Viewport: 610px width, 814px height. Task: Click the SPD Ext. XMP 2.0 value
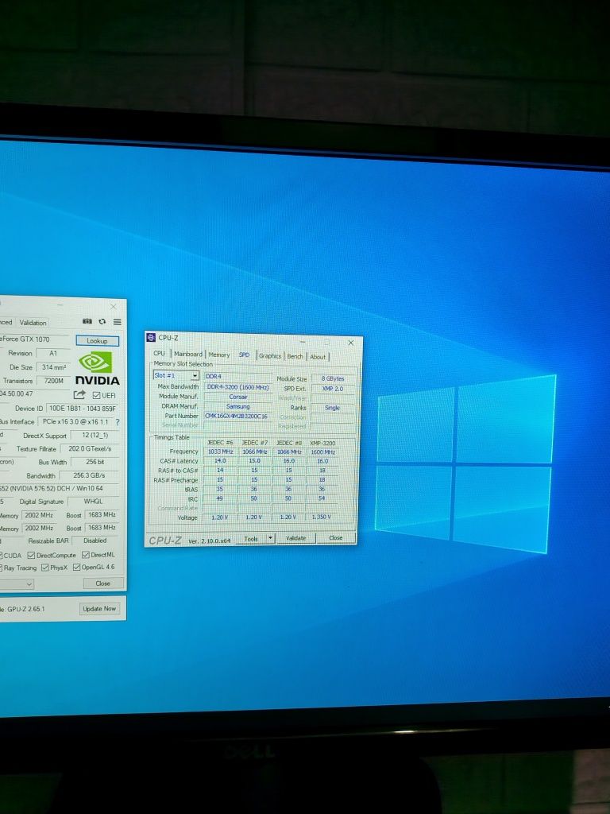click(333, 389)
